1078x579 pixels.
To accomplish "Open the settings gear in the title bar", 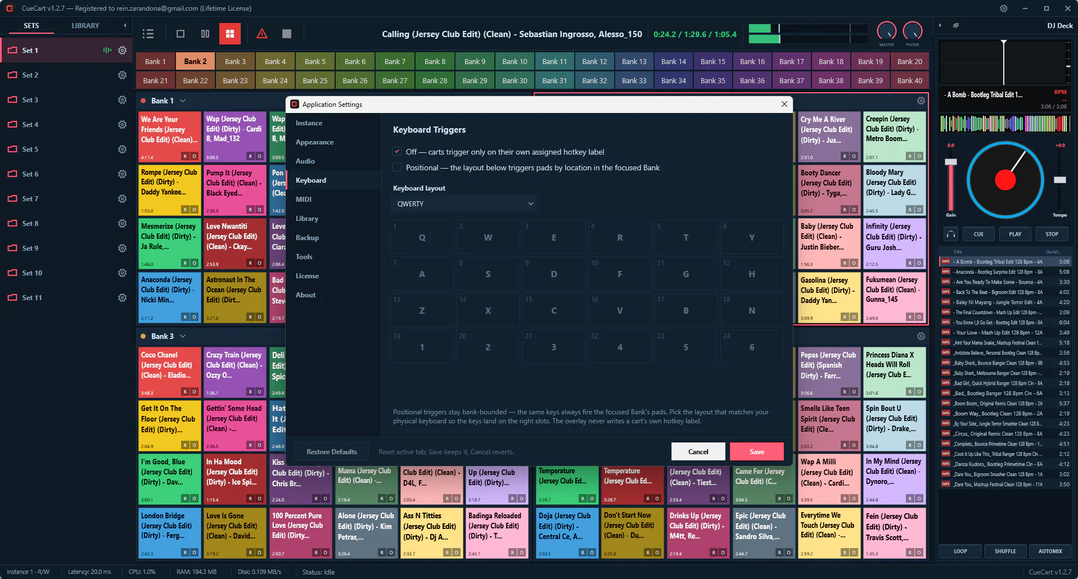I will (1004, 8).
